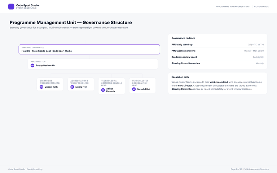Image resolution: width=277 pixels, height=173 pixels.
Task: Click the Steering Committee review row
Action: coord(217,63)
